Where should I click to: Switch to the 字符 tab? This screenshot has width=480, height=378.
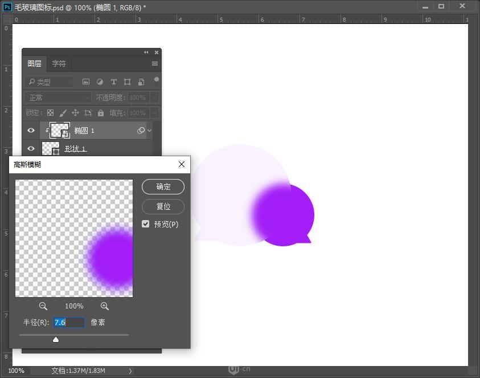click(59, 63)
